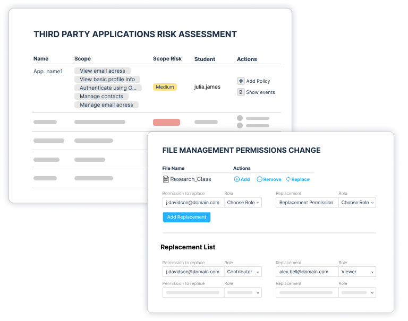Click the Student column header
This screenshot has height=321, width=408.
point(205,59)
